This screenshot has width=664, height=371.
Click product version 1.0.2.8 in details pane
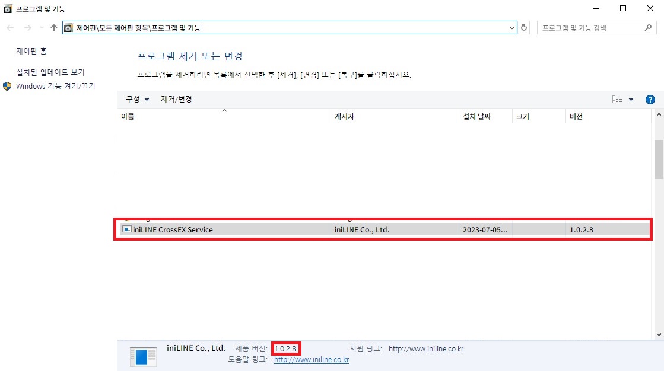(285, 349)
